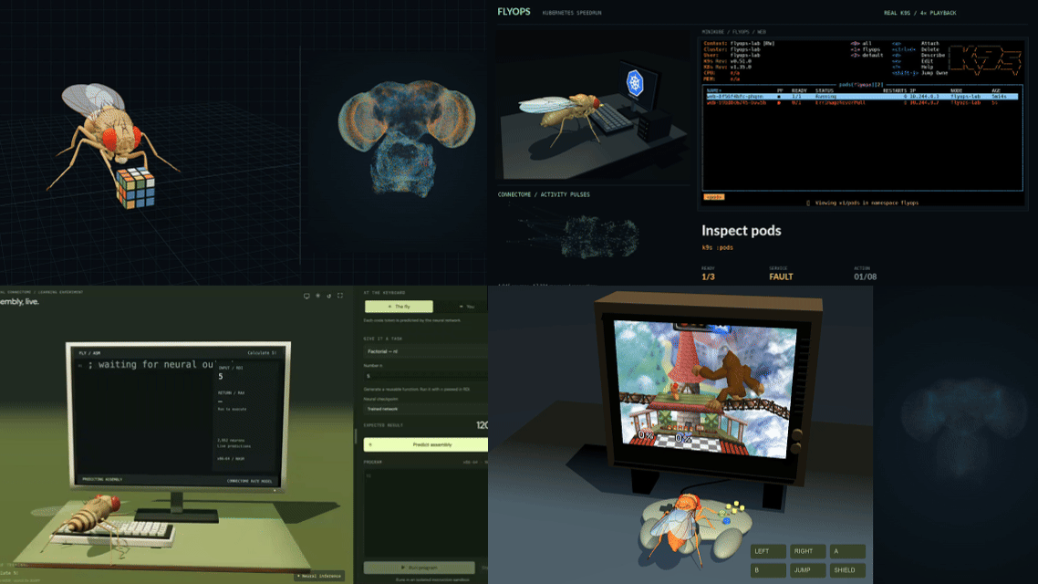This screenshot has width=1038, height=584.
Task: Open the 'Factorial — n!' task dropdown
Action: [425, 351]
